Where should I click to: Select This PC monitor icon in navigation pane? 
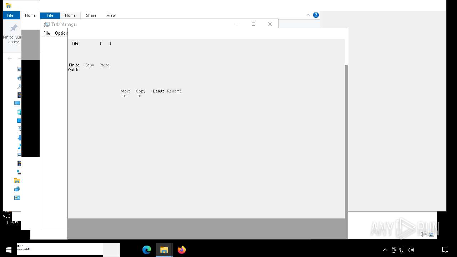point(17,104)
